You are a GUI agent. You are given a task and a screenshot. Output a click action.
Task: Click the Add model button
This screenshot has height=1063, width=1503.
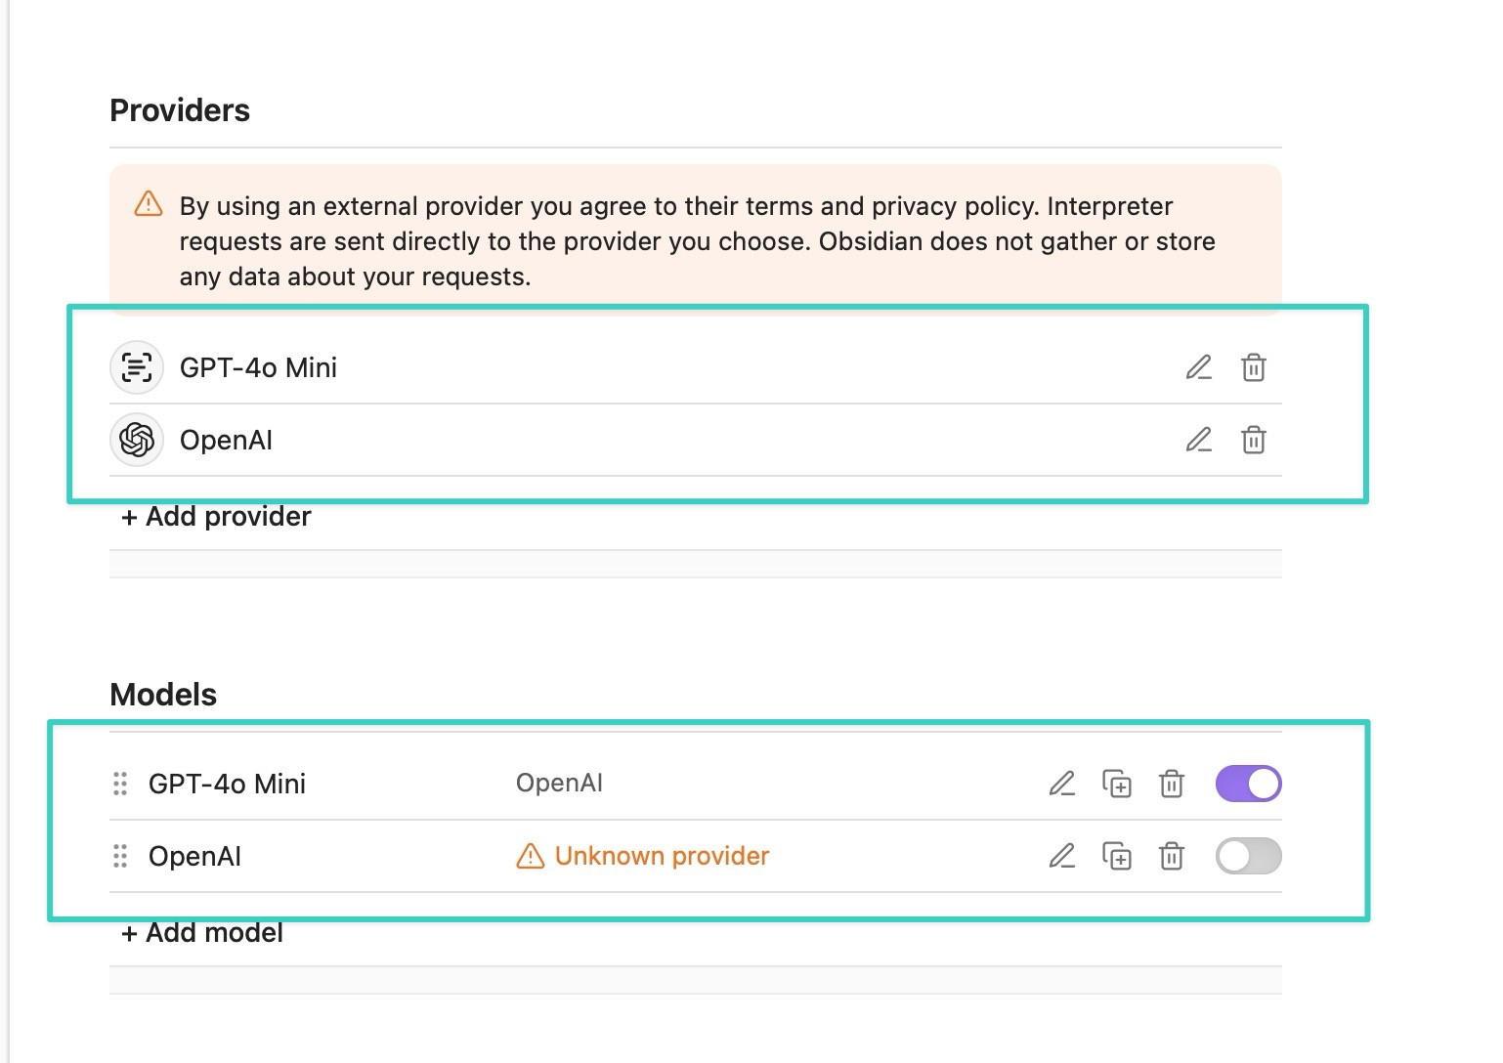(x=202, y=933)
